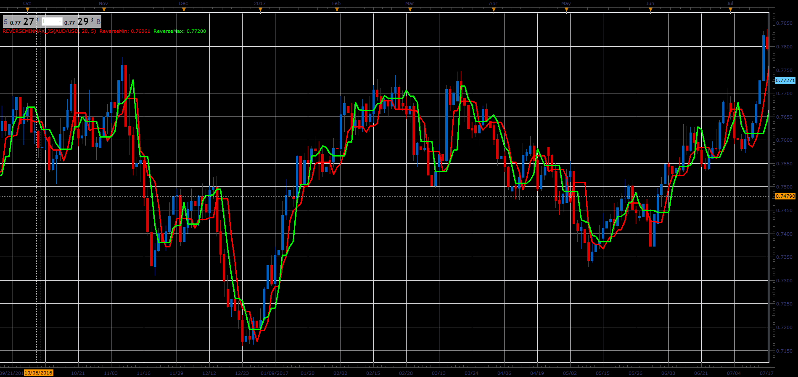Click the 10/21 date axis label
798x377 pixels.
tap(78, 373)
